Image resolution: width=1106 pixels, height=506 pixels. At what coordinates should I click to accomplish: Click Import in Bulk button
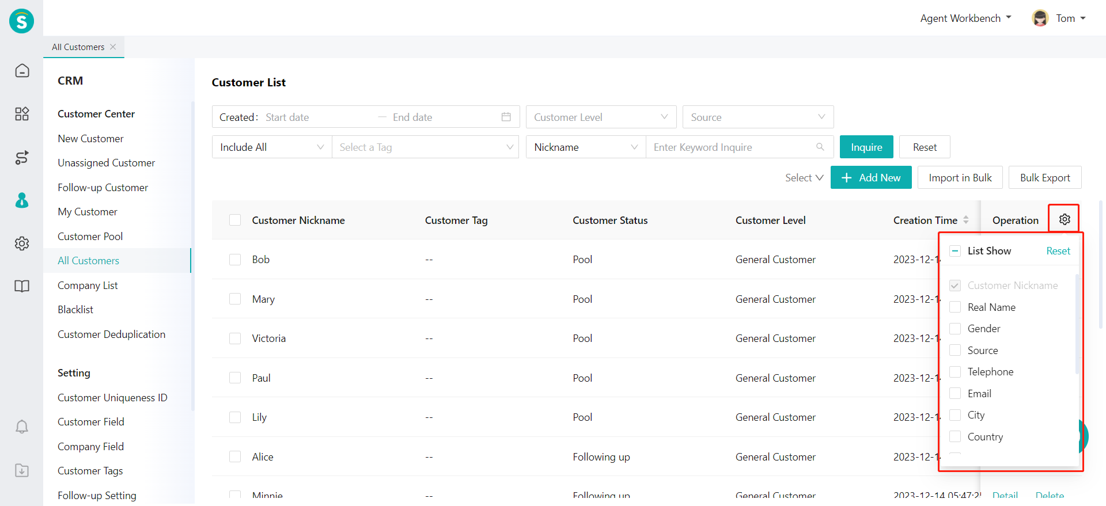[x=960, y=177]
